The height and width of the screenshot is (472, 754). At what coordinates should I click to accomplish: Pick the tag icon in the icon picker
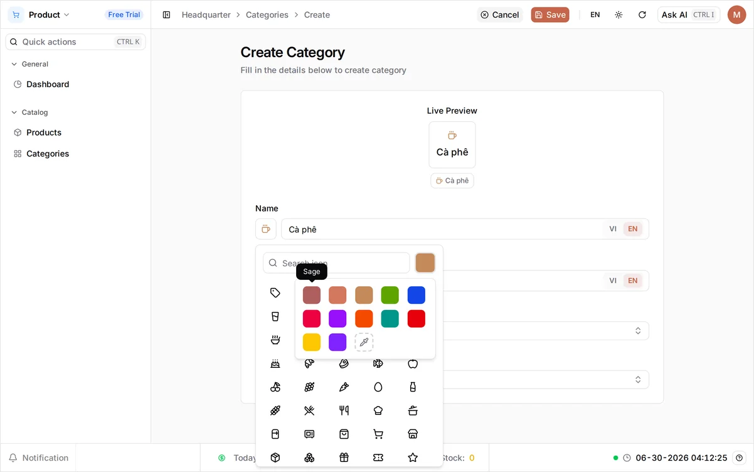point(275,292)
